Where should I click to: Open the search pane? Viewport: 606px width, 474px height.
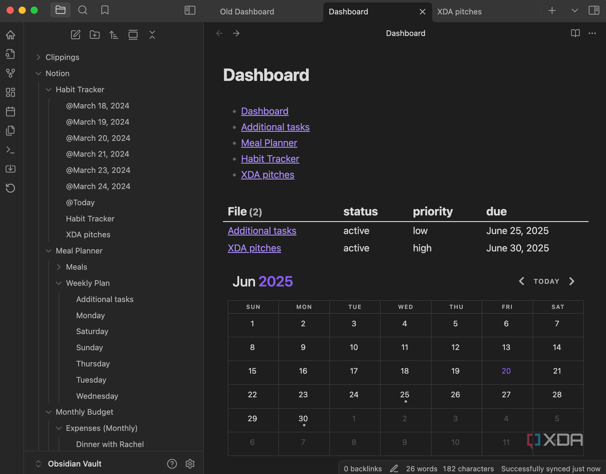pyautogui.click(x=83, y=10)
